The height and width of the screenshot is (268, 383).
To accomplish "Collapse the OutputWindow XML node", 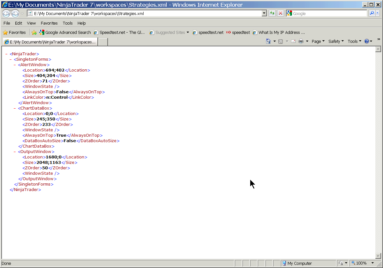I will [15, 152].
